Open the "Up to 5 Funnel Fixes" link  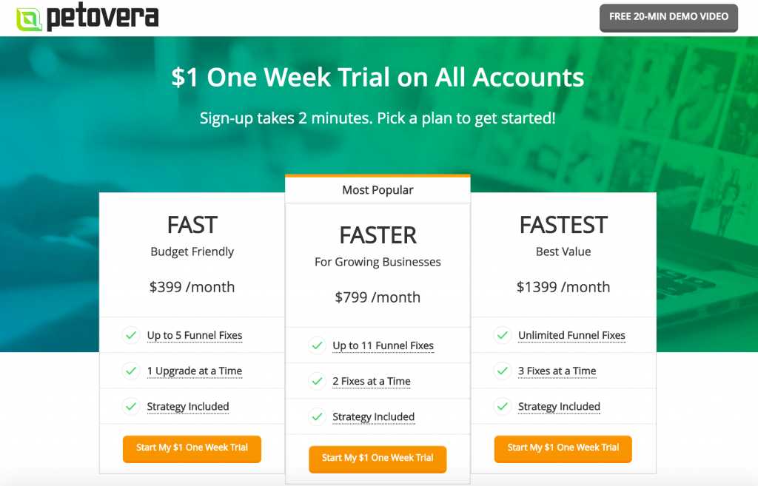(195, 335)
